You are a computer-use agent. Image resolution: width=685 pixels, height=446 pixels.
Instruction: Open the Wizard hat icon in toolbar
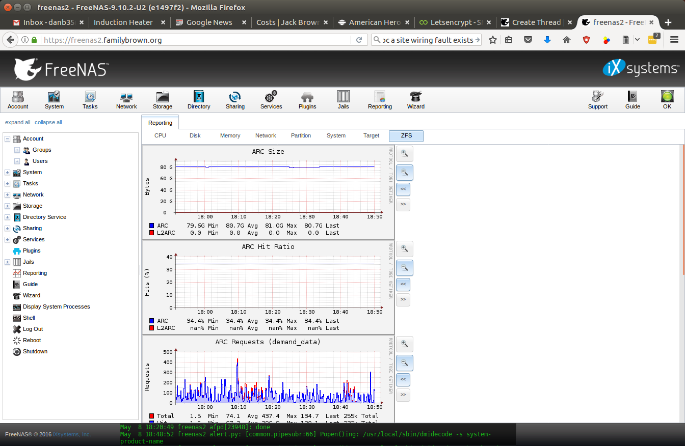pyautogui.click(x=415, y=100)
